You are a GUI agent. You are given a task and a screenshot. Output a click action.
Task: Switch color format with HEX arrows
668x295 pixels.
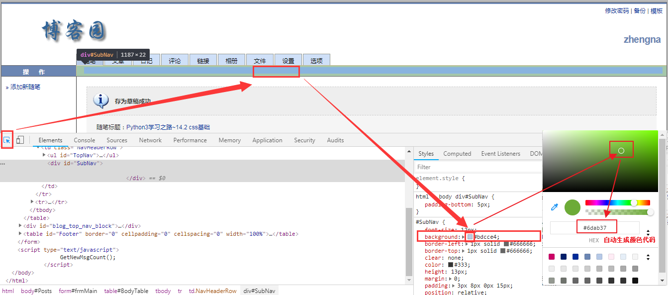648,232
